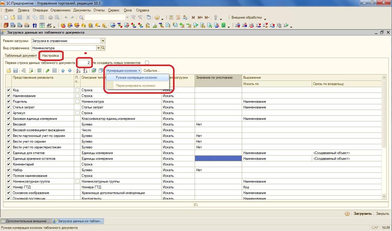The width and height of the screenshot is (392, 231).
Task: Open the Операции menu
Action: click(40, 10)
